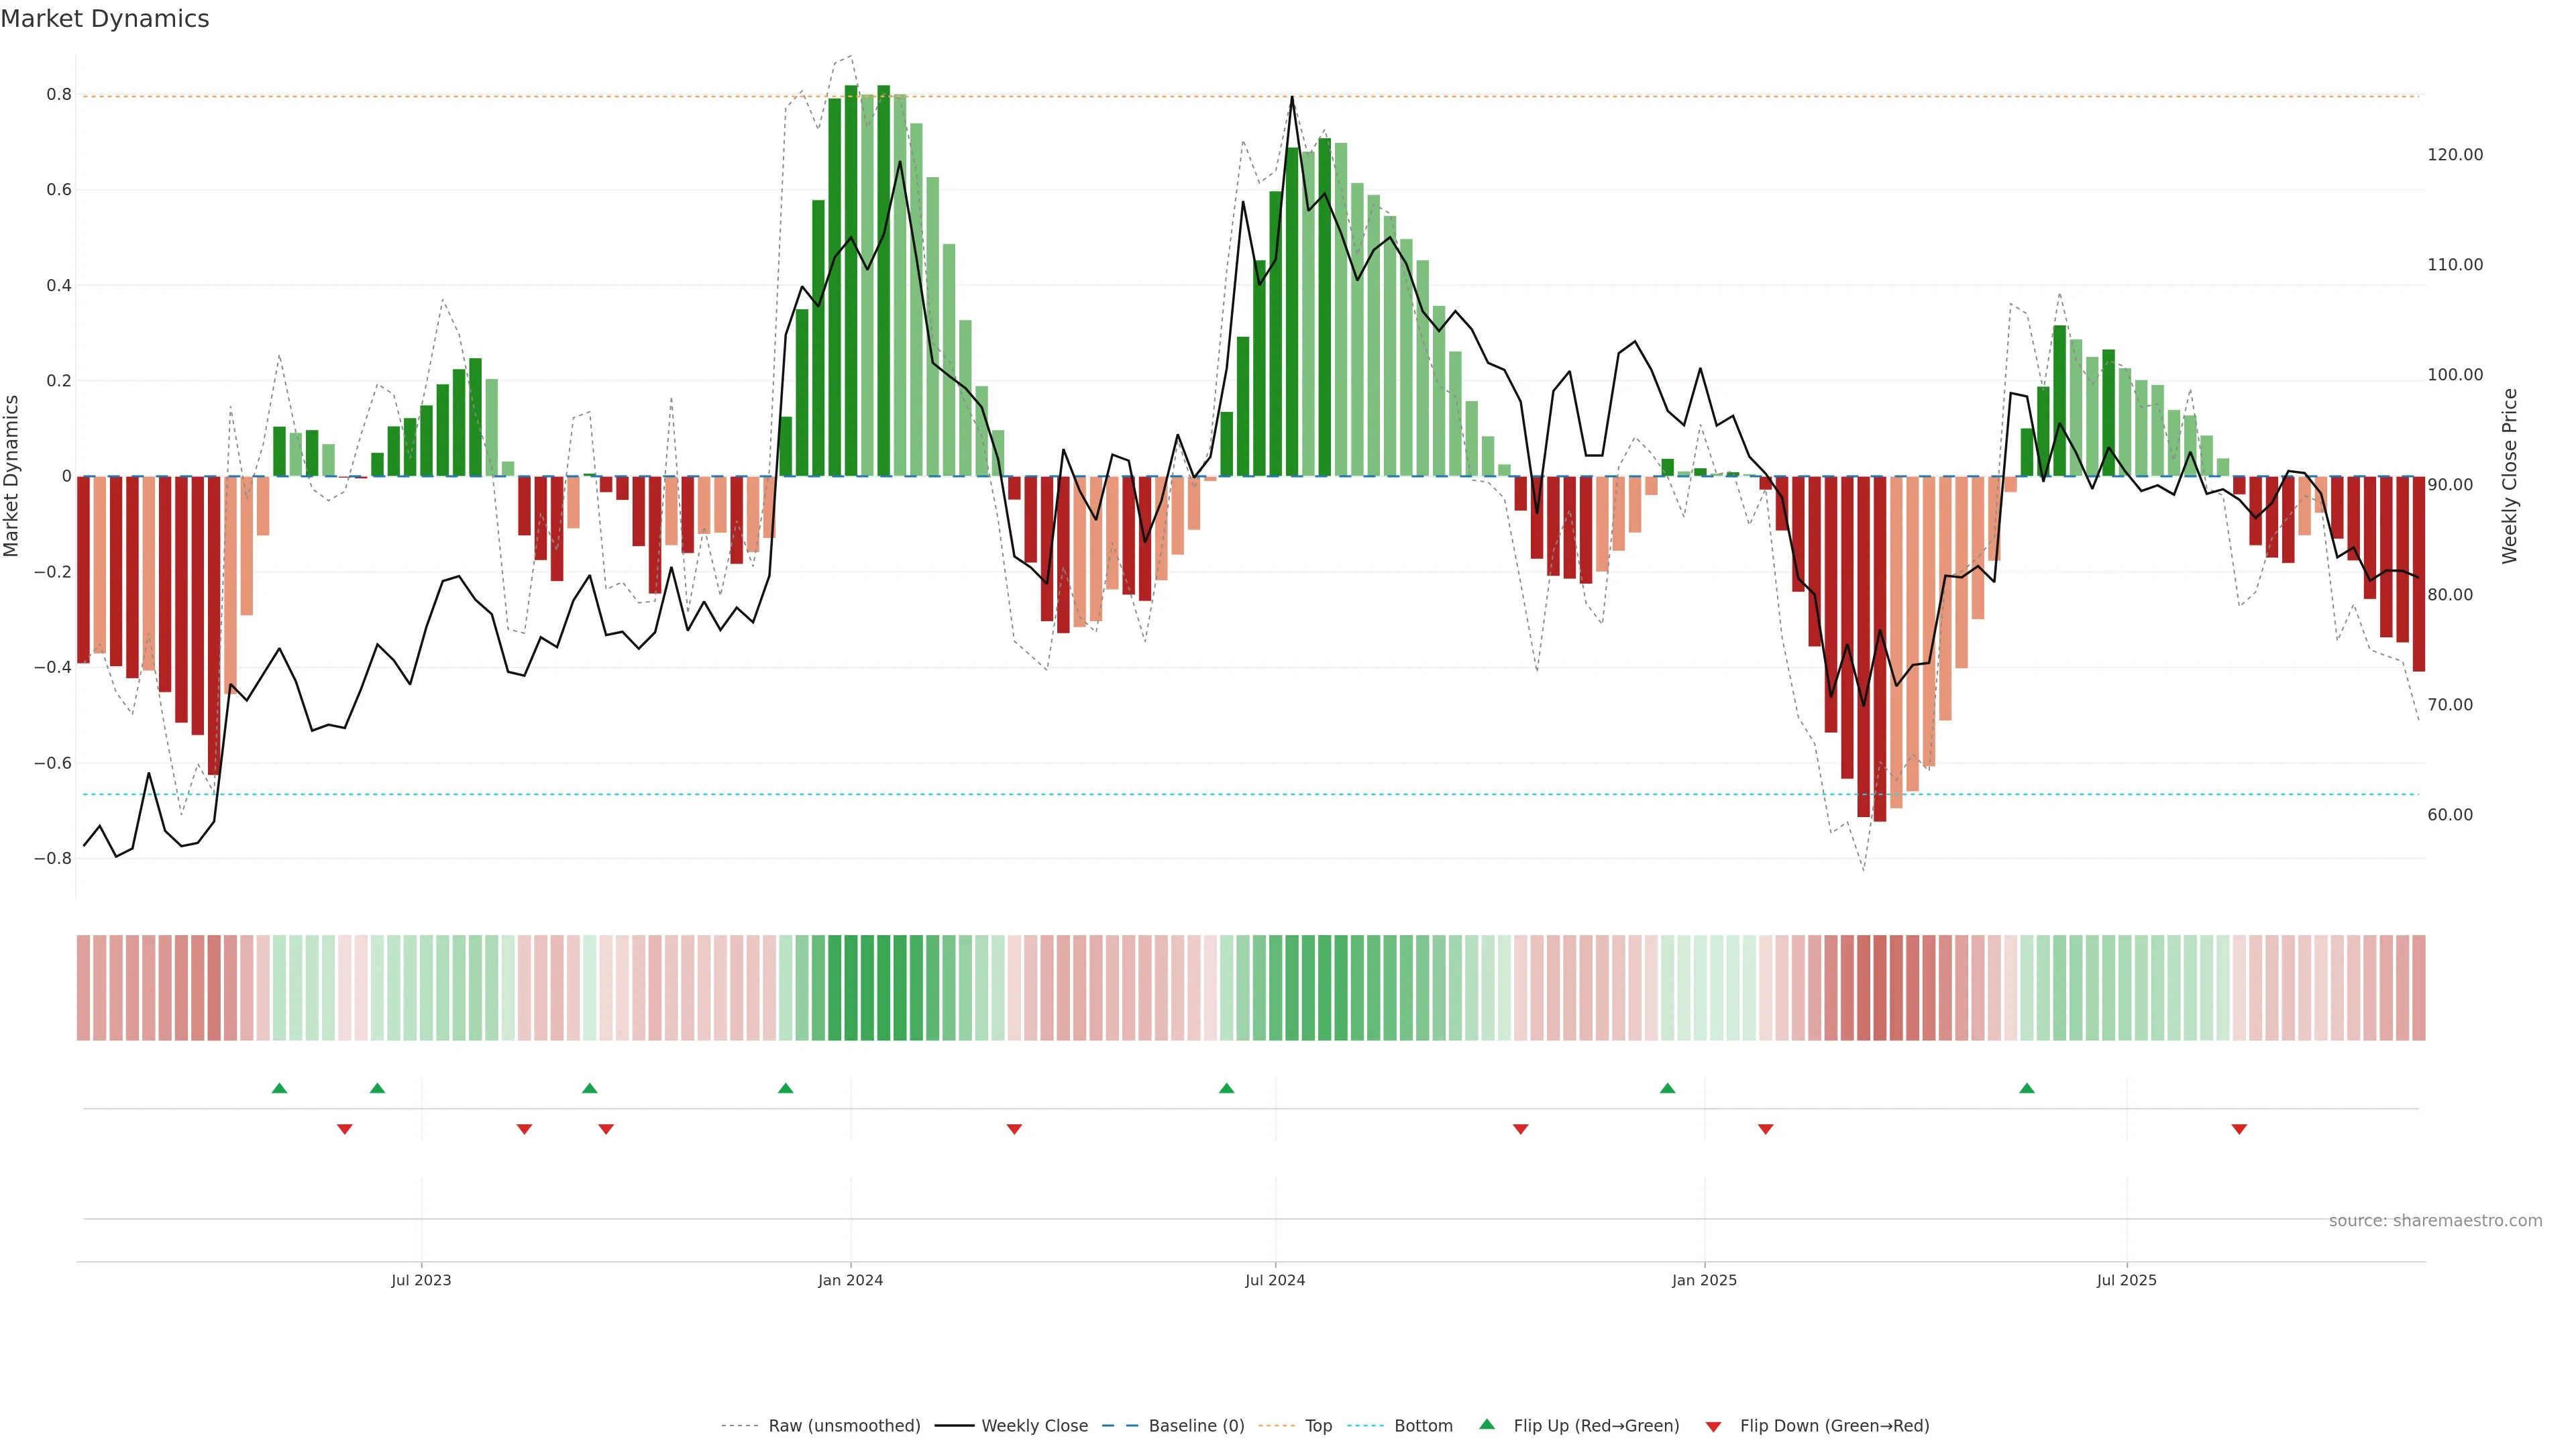Toggle the Top threshold legend entry
2576x1449 pixels.
pos(1318,1426)
